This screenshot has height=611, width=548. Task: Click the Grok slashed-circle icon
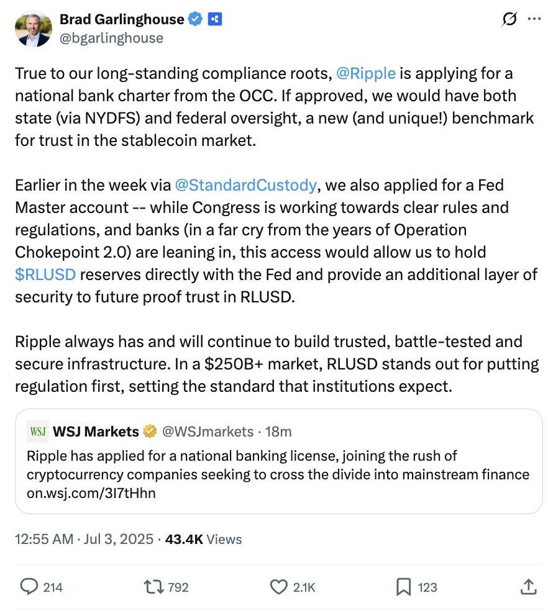[x=509, y=20]
